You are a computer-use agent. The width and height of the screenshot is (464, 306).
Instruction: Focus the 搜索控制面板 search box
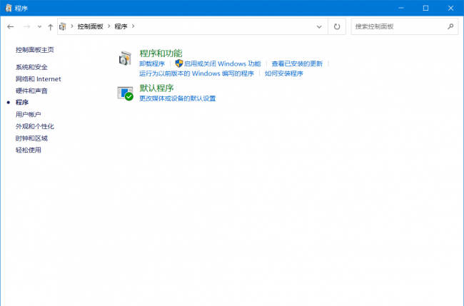pos(405,26)
